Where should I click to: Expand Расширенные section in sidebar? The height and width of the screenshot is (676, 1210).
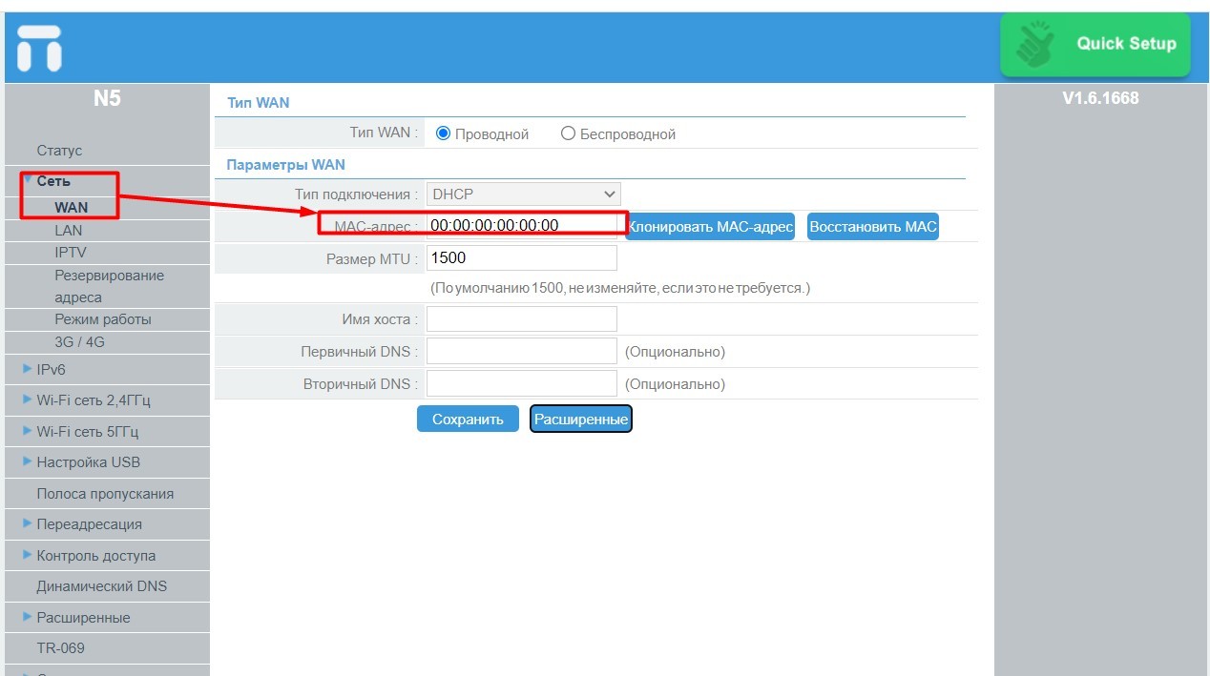click(83, 618)
